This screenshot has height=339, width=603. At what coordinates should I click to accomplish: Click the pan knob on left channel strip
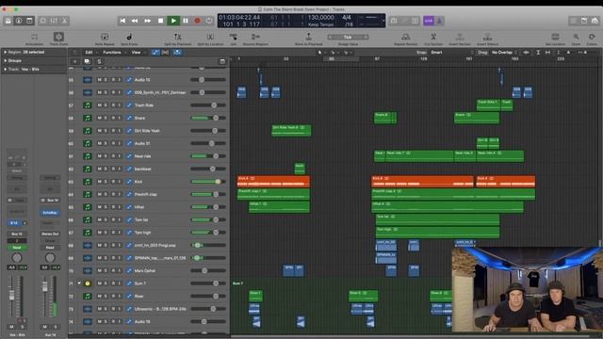[17, 258]
